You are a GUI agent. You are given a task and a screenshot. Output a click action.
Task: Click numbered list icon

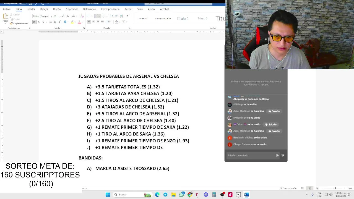pos(96,16)
